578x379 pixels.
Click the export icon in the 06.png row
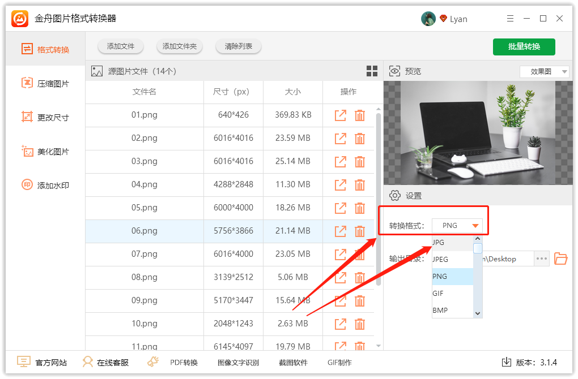pyautogui.click(x=340, y=231)
